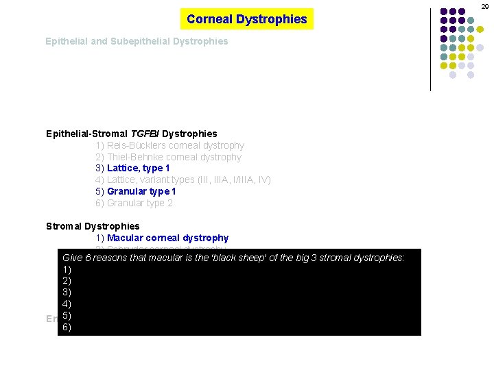This screenshot has height=370, width=494.
Task: Select answer line '2)' in black box
Action: 67,281
